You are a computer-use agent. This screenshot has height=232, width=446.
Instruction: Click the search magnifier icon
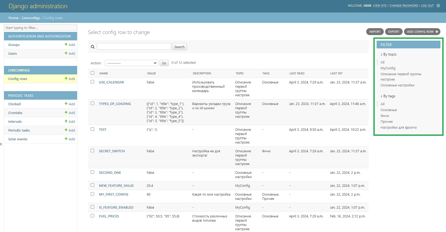tap(93, 47)
